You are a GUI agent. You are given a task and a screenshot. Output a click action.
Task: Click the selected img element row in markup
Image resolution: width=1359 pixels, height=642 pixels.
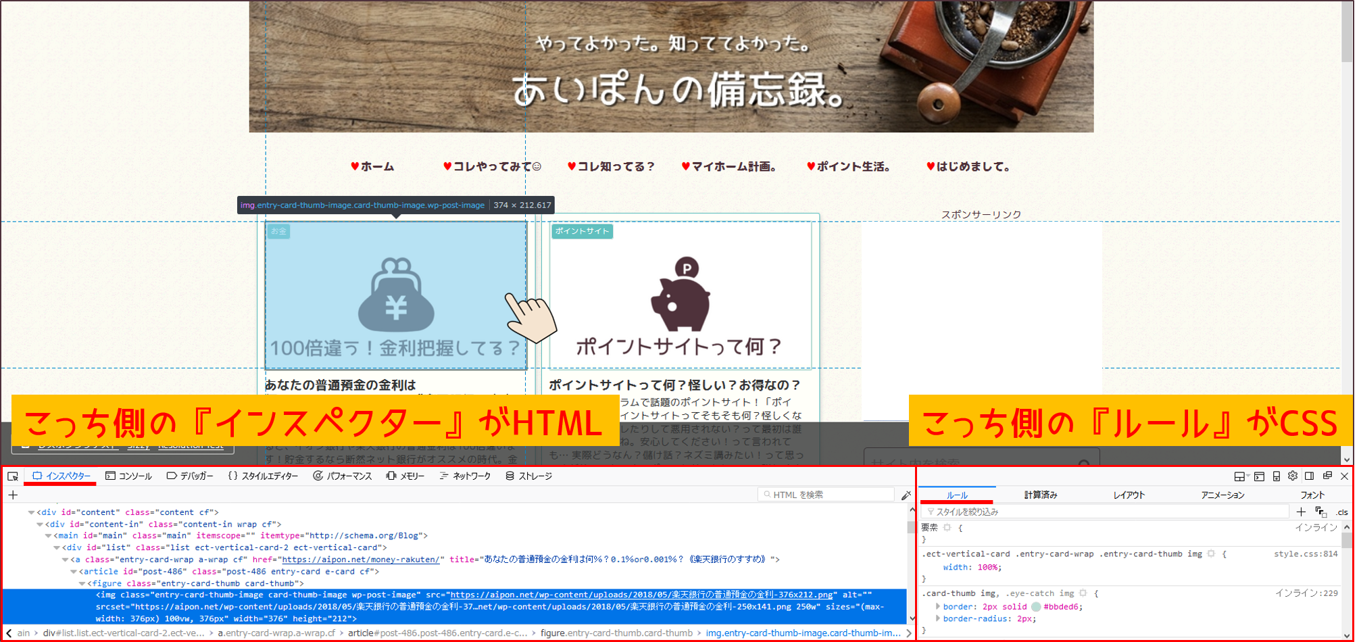tap(454, 607)
